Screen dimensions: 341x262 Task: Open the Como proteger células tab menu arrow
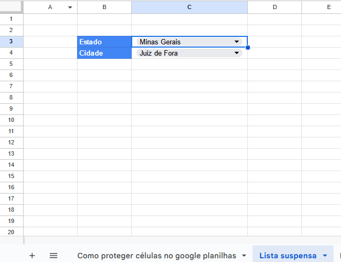coord(244,256)
